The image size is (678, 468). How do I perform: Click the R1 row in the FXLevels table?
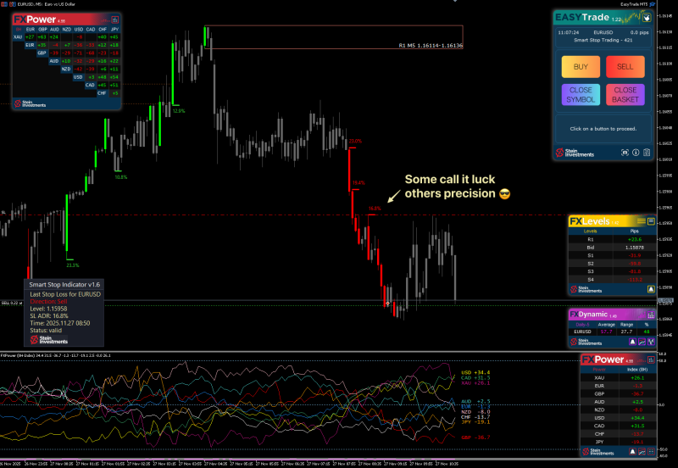(x=612, y=239)
